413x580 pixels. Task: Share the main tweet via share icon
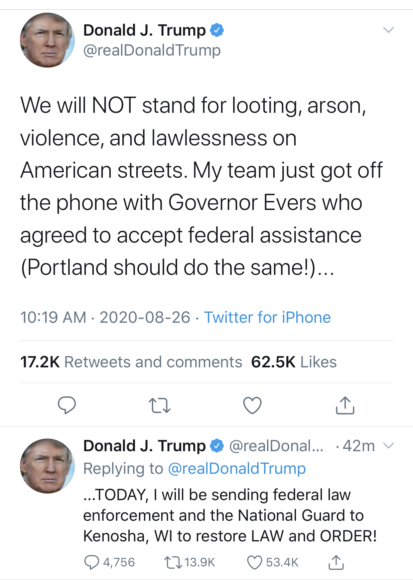(345, 405)
